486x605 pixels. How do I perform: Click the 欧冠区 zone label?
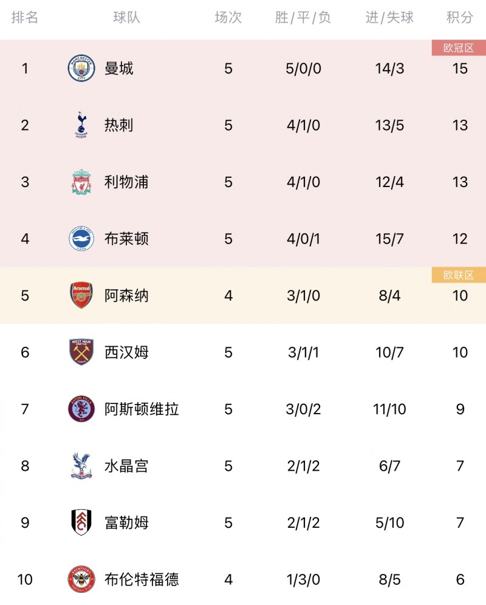459,48
